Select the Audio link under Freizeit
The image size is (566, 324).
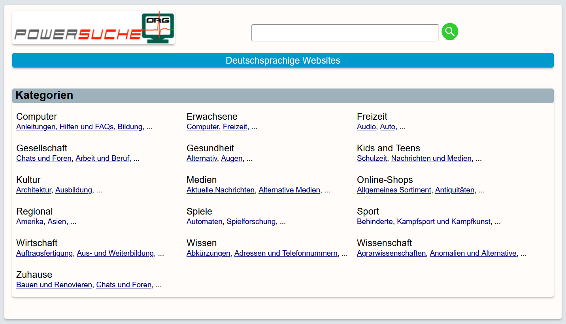(x=366, y=127)
